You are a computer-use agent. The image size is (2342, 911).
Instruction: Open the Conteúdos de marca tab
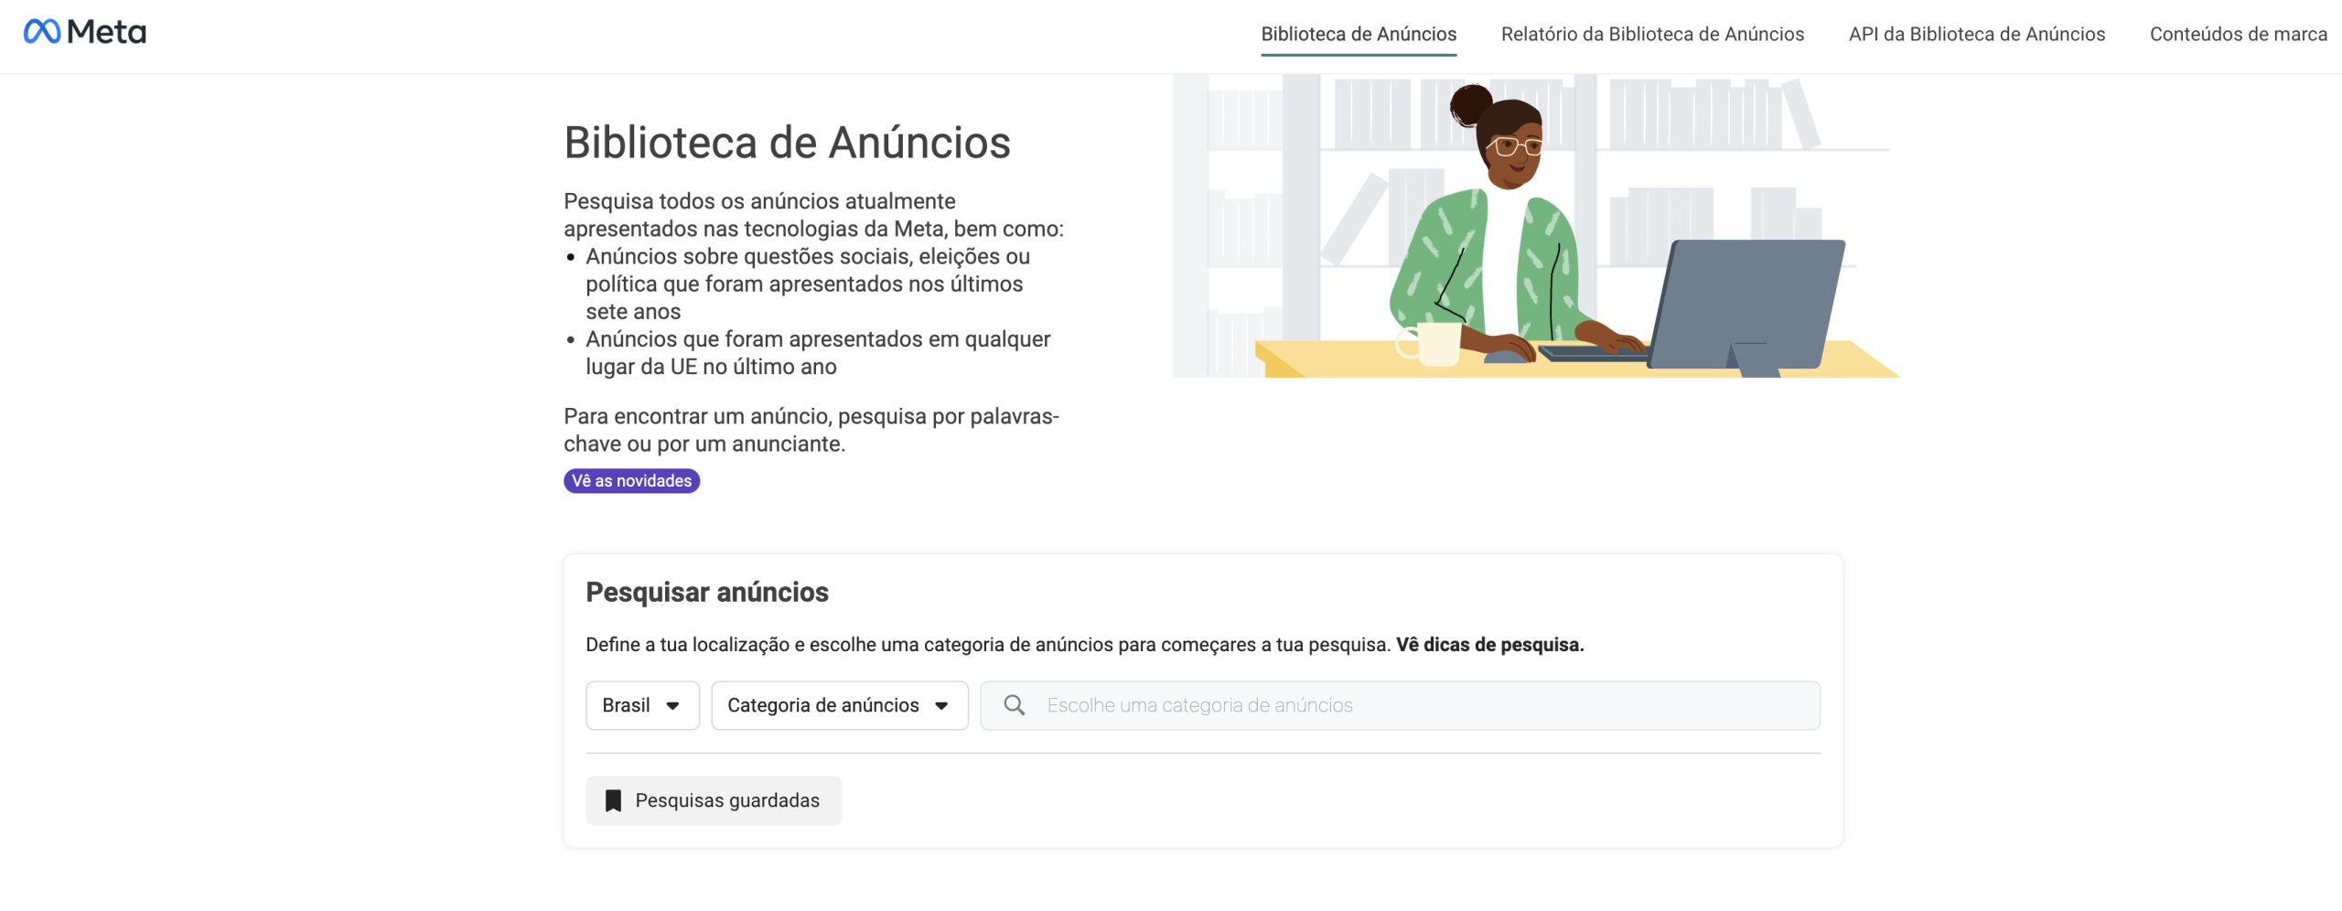2237,35
